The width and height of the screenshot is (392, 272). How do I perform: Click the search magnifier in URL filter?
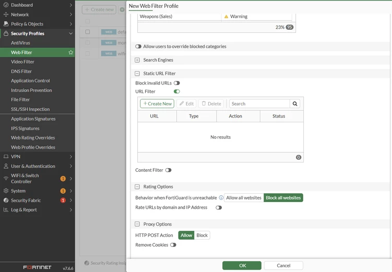tap(295, 104)
